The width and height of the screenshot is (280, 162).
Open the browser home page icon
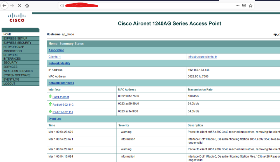point(27,5)
